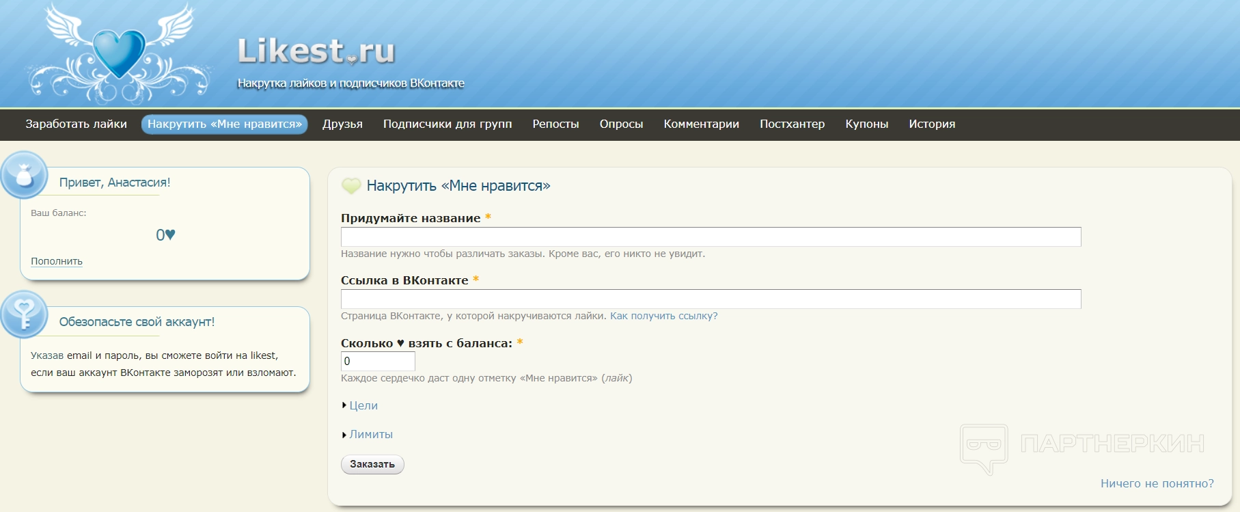1240x512 pixels.
Task: Open the Likest.ru site title
Action: [316, 51]
